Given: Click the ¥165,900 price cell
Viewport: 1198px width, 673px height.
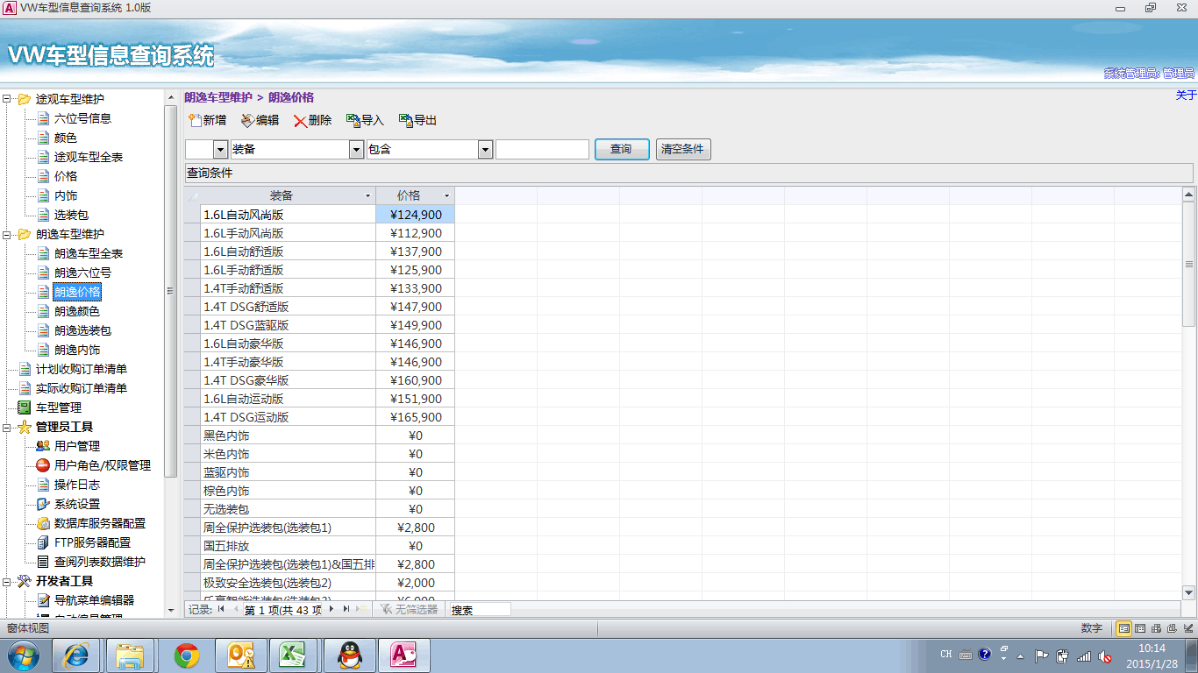Looking at the screenshot, I should point(416,417).
